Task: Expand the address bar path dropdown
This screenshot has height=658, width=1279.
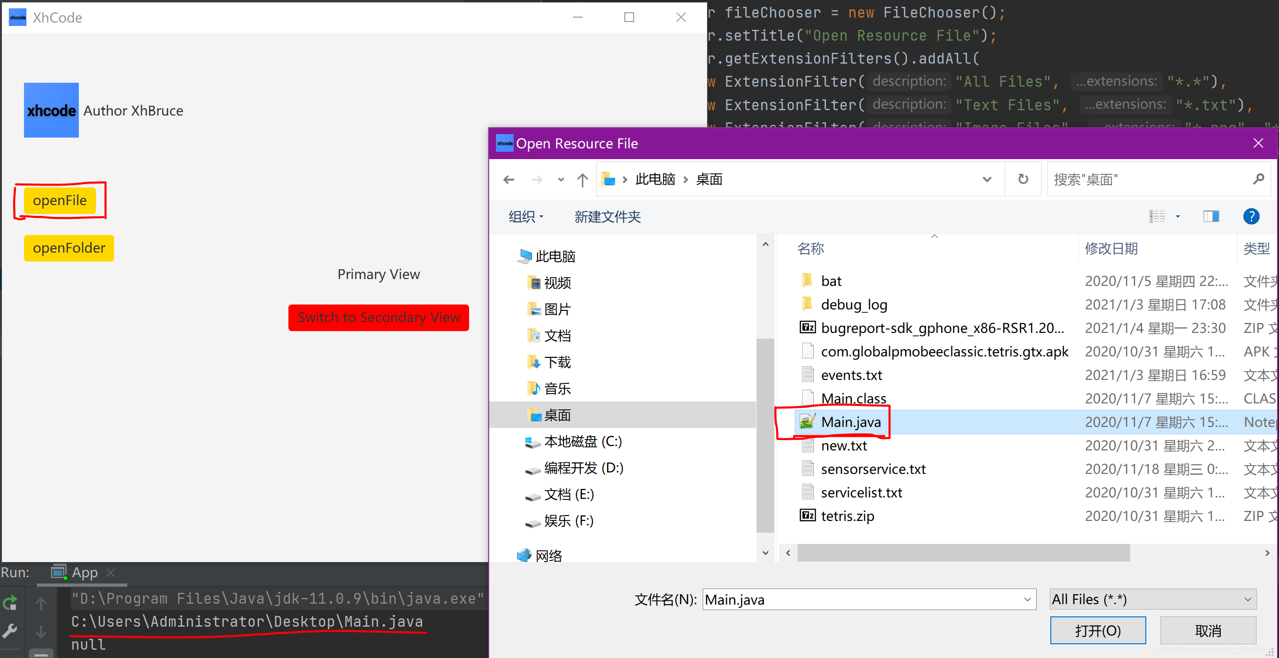Action: point(987,179)
